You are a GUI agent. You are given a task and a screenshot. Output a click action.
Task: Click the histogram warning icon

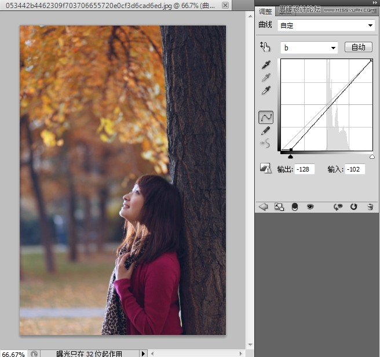click(x=266, y=169)
